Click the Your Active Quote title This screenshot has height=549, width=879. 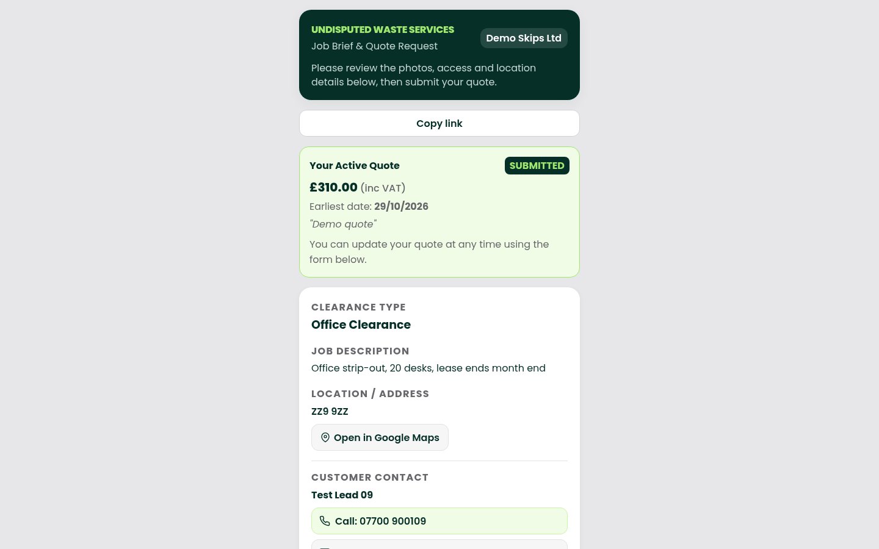click(x=355, y=165)
